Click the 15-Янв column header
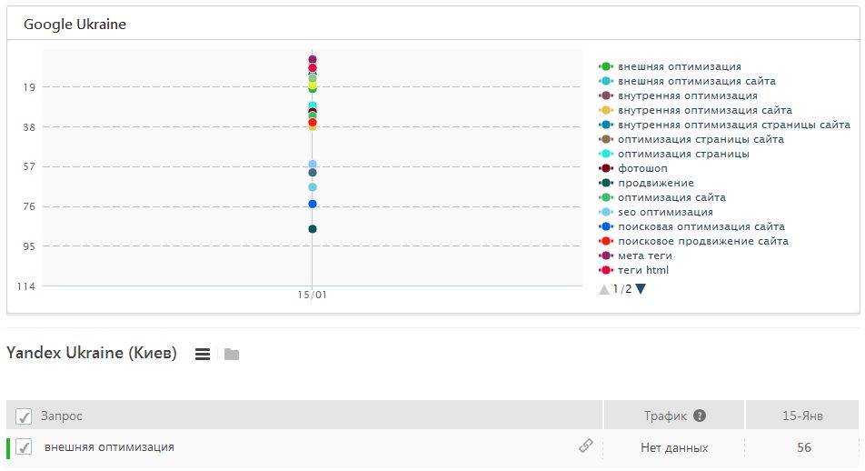This screenshot has height=471, width=865. (x=802, y=416)
